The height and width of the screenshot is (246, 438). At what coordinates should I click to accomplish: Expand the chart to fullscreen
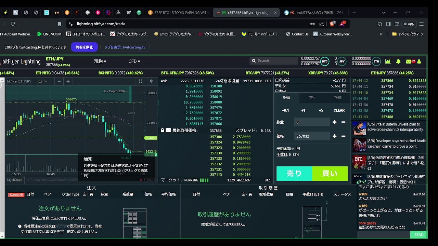140,81
